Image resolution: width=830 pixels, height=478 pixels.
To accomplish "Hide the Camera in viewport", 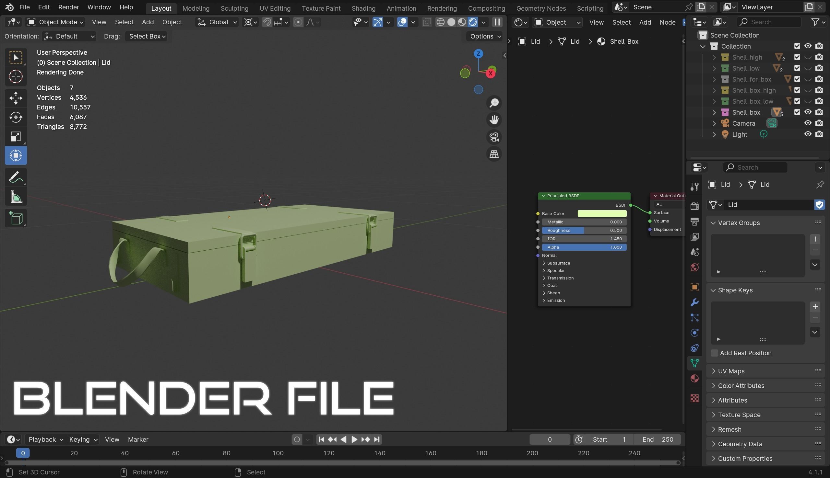I will coord(808,123).
